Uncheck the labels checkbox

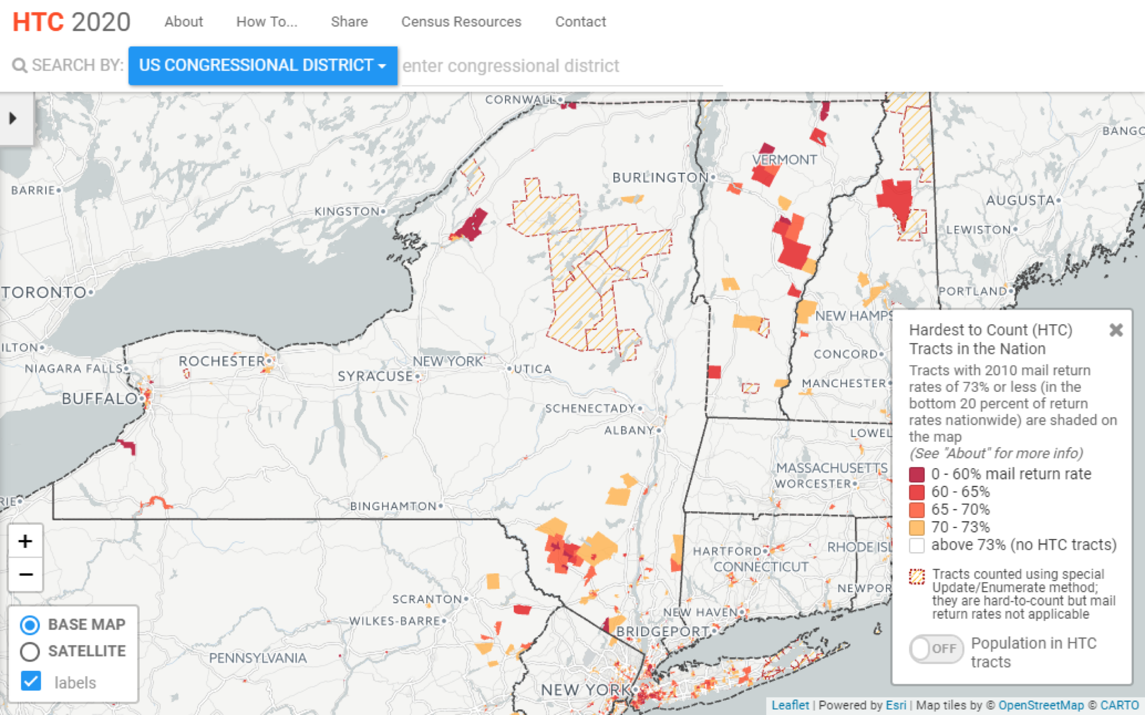pos(31,682)
